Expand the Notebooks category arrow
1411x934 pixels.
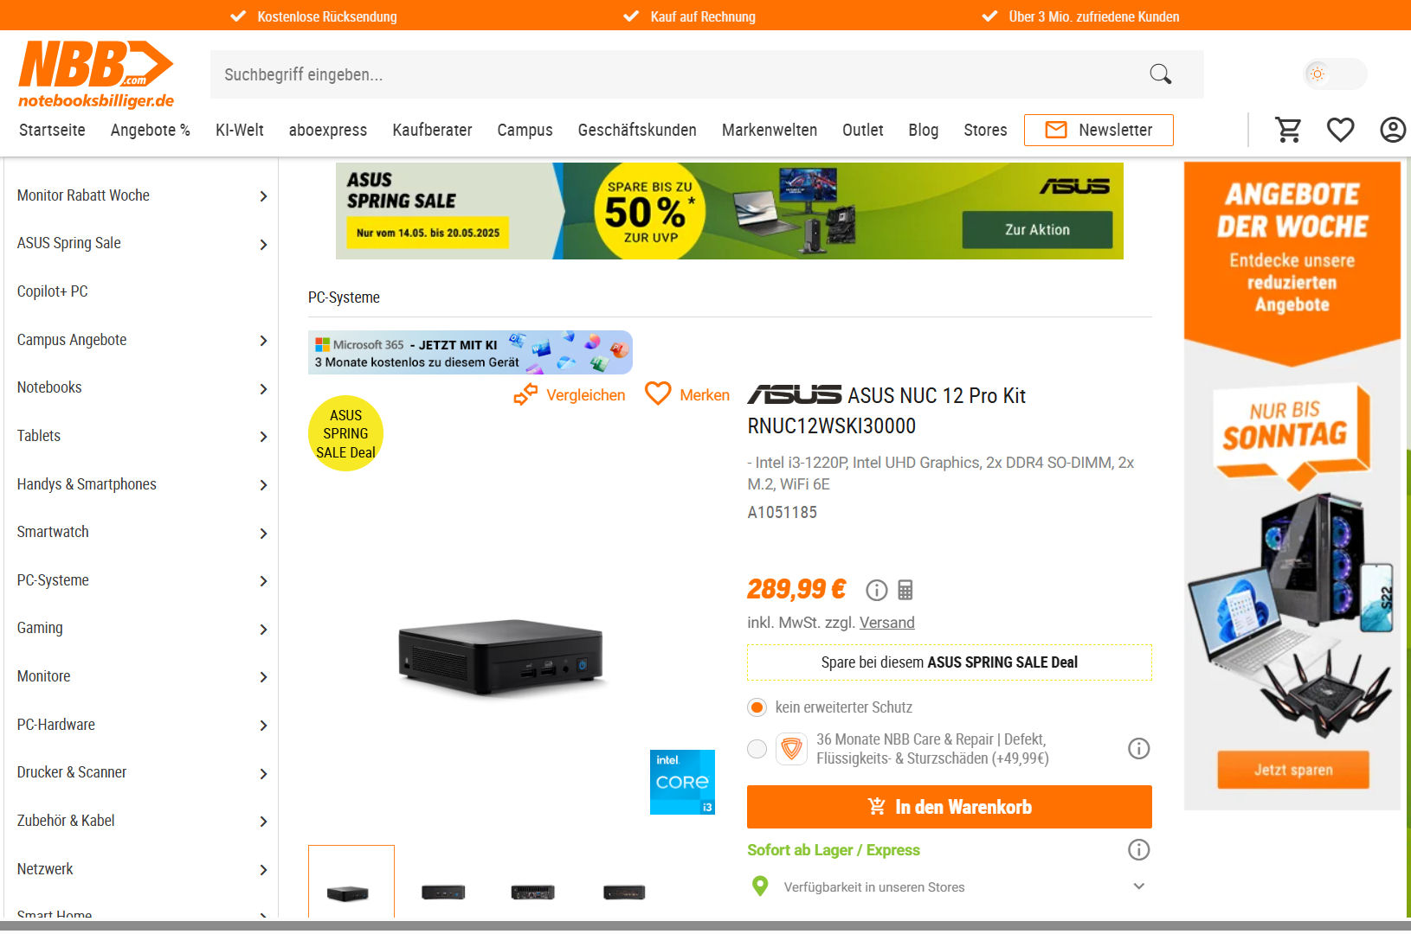[x=263, y=389]
